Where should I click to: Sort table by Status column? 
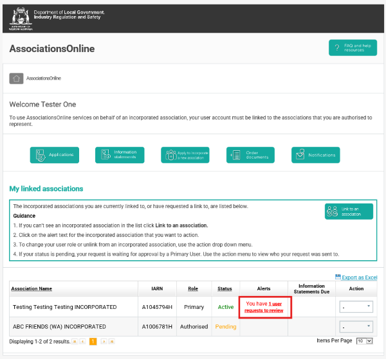point(225,289)
